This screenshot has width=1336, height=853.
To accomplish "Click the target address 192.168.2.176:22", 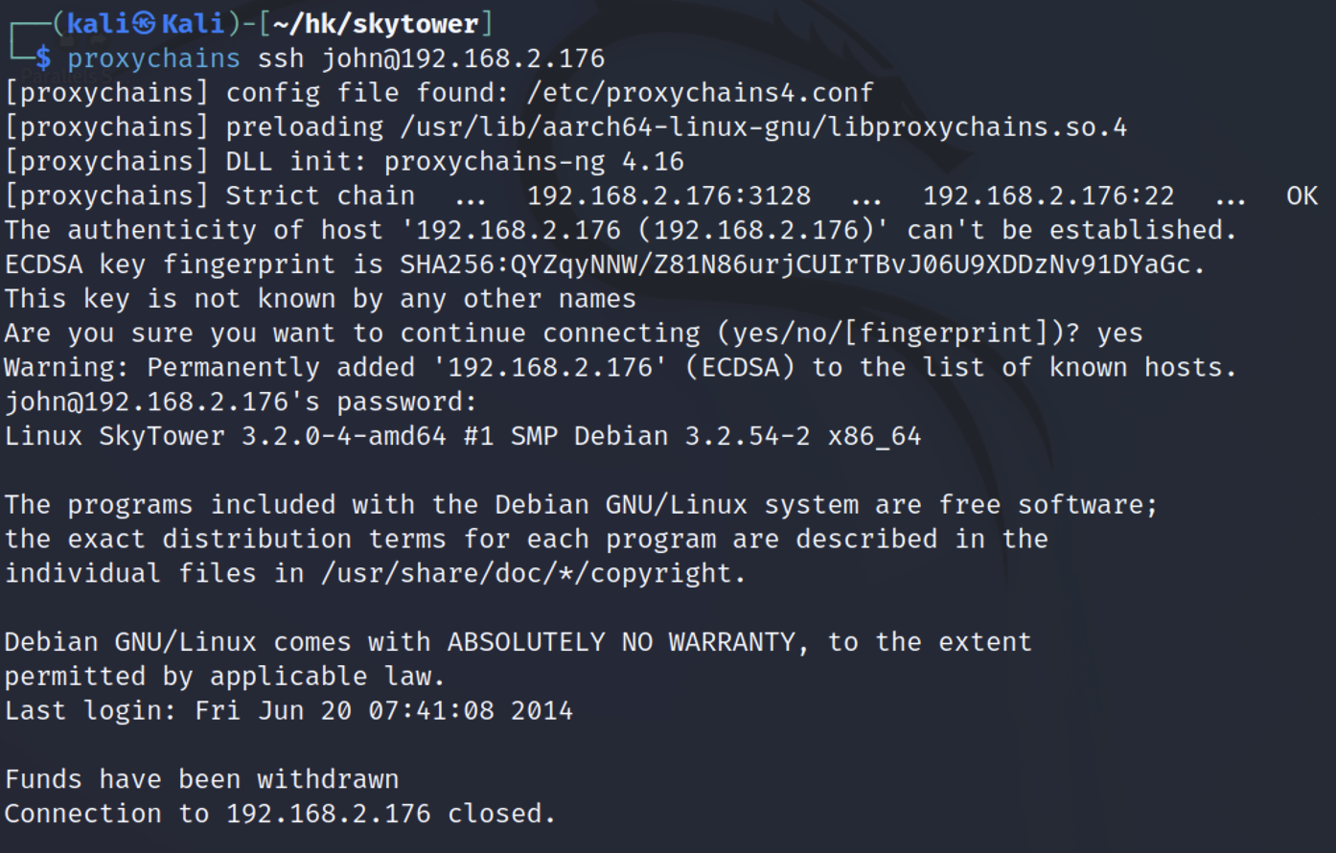I will click(1048, 196).
